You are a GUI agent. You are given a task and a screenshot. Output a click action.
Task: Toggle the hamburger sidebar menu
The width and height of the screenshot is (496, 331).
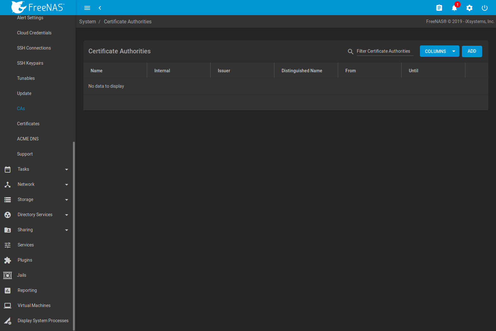point(87,8)
